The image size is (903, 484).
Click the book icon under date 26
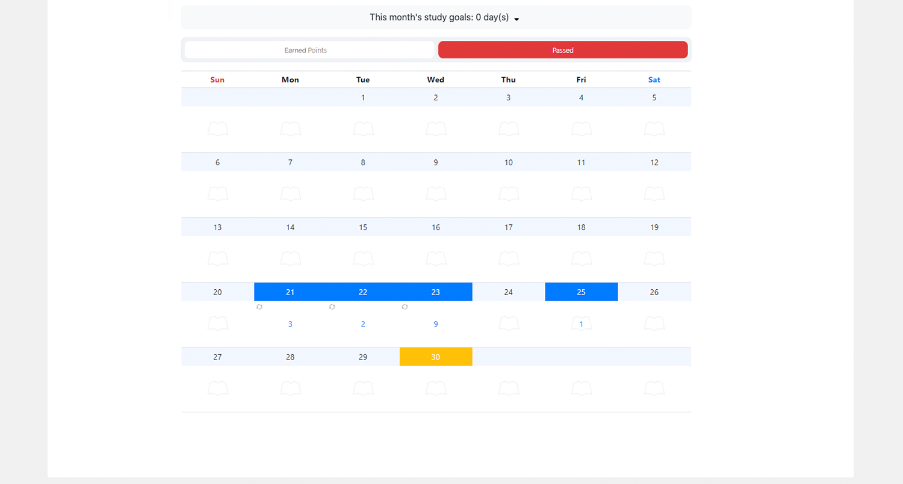click(654, 323)
